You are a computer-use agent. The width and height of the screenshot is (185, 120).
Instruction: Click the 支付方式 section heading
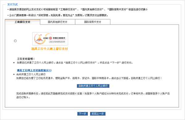tap(13, 5)
